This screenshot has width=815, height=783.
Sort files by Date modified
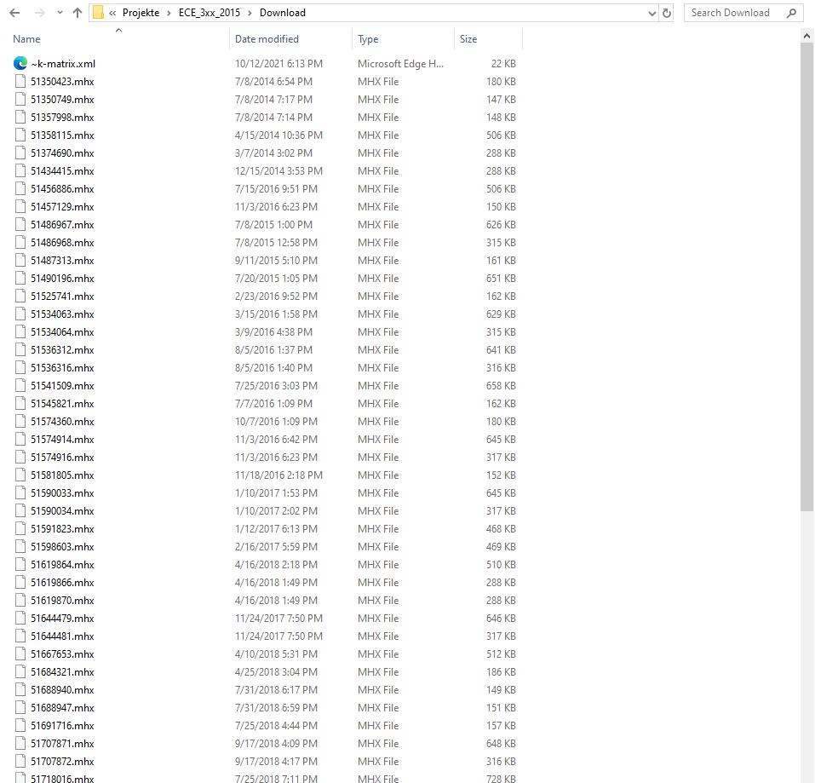click(268, 38)
